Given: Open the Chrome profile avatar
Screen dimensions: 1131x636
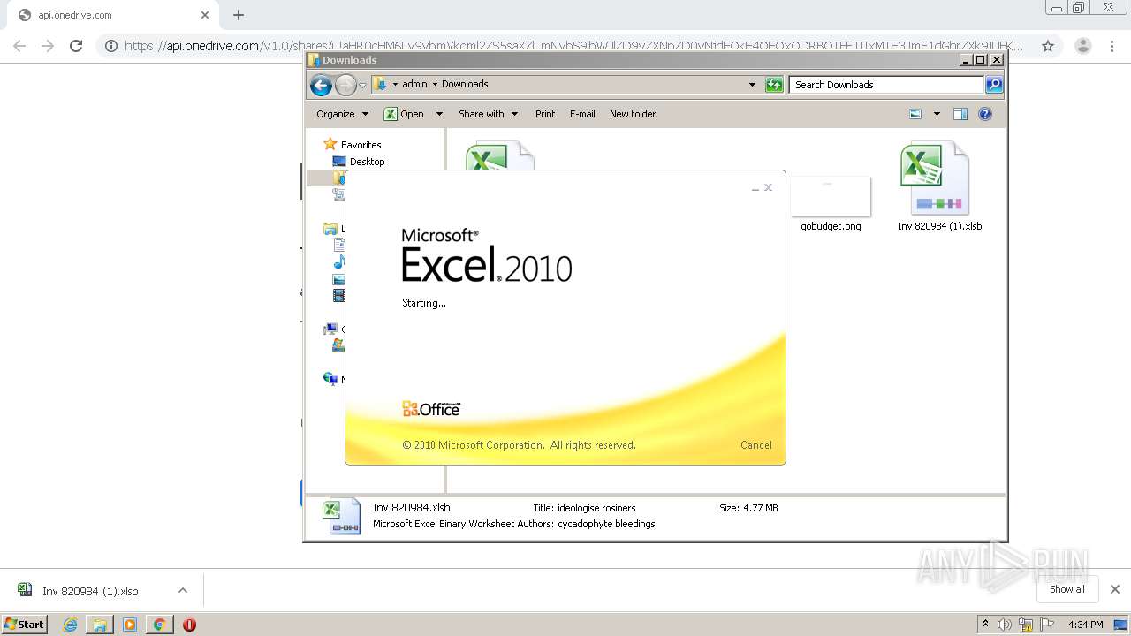Looking at the screenshot, I should click(x=1082, y=46).
